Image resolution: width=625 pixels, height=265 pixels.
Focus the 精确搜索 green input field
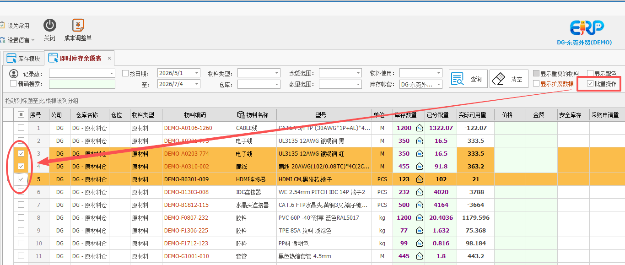click(82, 84)
